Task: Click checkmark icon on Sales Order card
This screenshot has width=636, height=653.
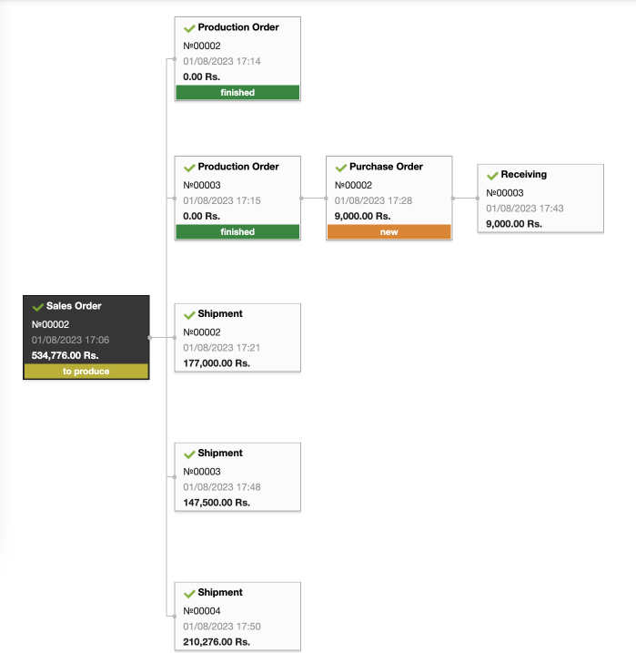Action: click(38, 307)
